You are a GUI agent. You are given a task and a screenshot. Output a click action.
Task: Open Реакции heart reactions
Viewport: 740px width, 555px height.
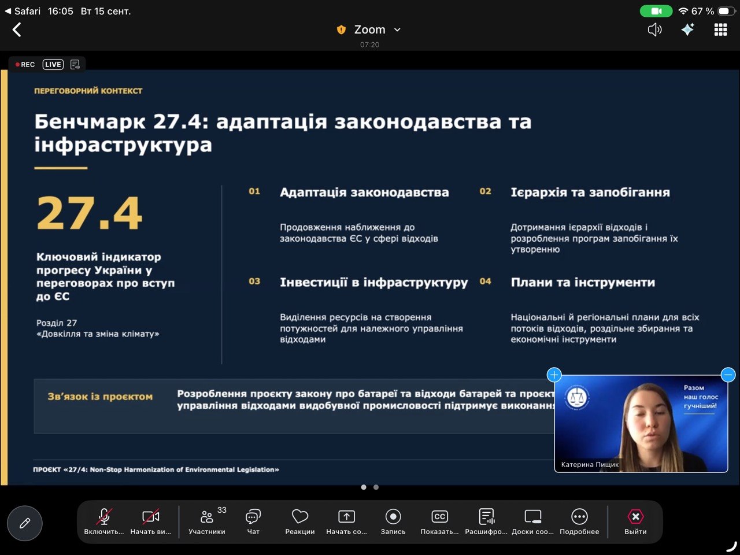(x=300, y=521)
